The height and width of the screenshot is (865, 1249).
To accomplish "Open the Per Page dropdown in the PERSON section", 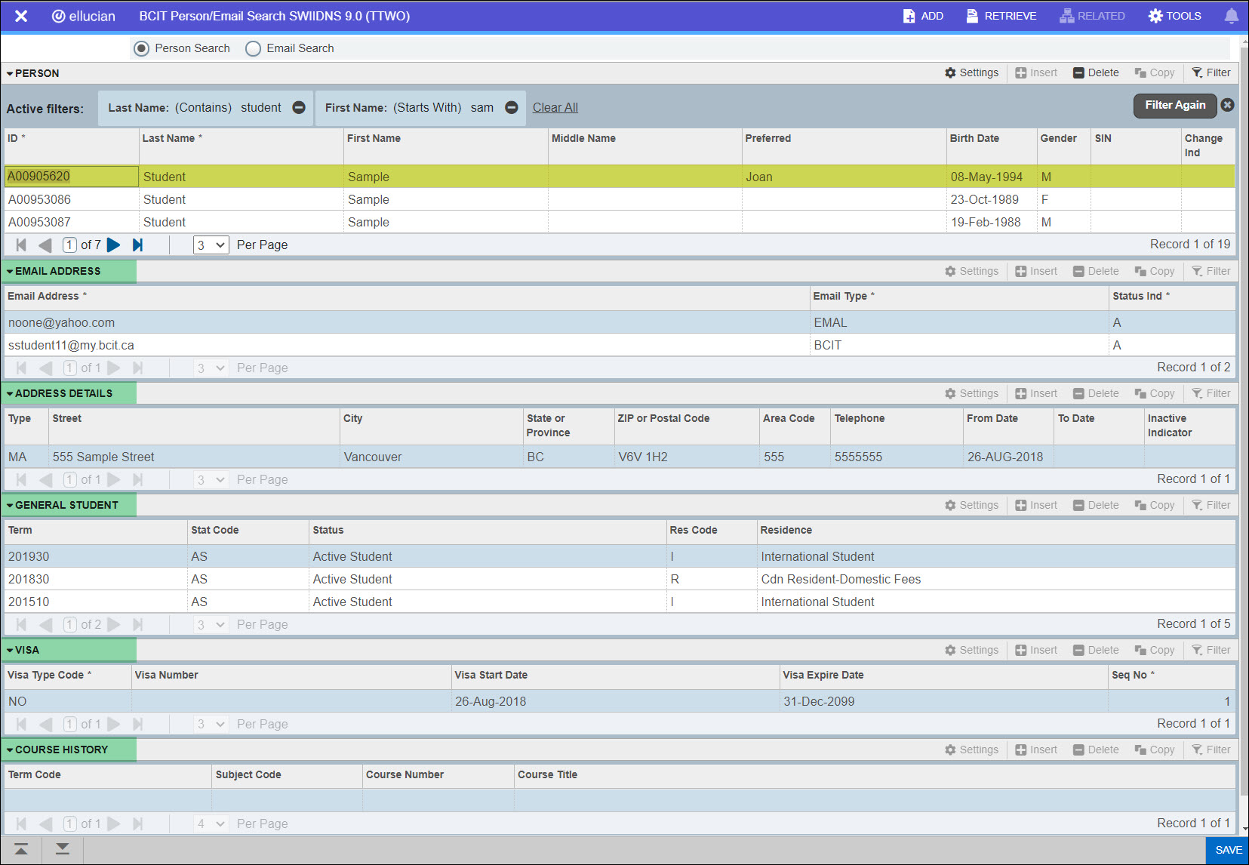I will [x=211, y=245].
